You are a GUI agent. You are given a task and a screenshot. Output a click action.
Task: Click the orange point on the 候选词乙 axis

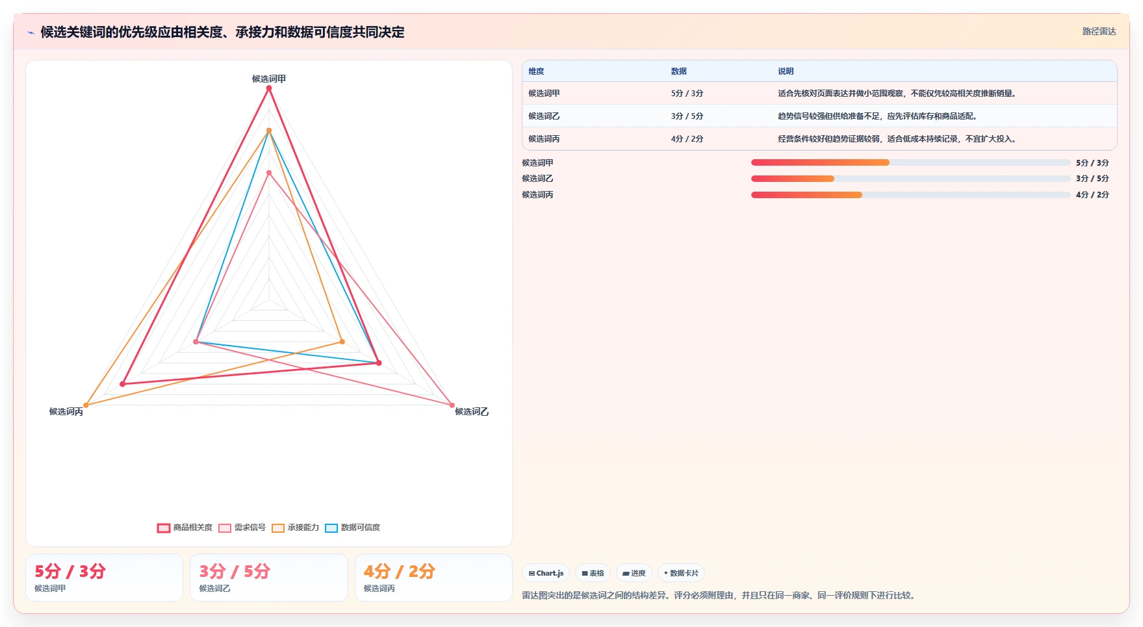point(342,342)
